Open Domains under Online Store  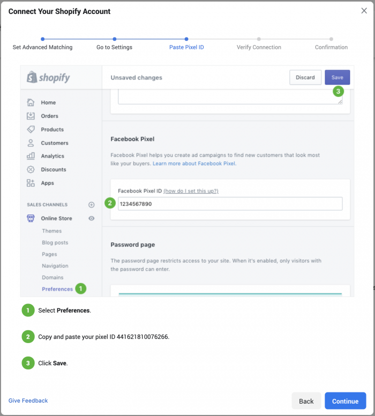pyautogui.click(x=53, y=278)
